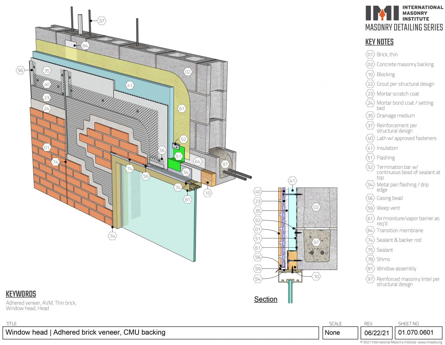445x345 pixels.
Task: Switch to the Section view label
Action: click(265, 299)
